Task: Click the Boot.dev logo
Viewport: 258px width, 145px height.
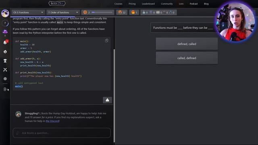Action: (57, 4)
